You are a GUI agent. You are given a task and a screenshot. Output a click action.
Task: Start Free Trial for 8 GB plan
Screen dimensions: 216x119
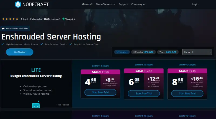pyautogui.click(x=187, y=94)
